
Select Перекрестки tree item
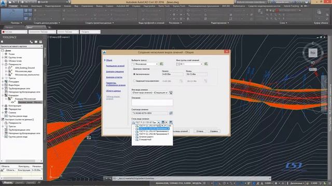(x=15, y=109)
